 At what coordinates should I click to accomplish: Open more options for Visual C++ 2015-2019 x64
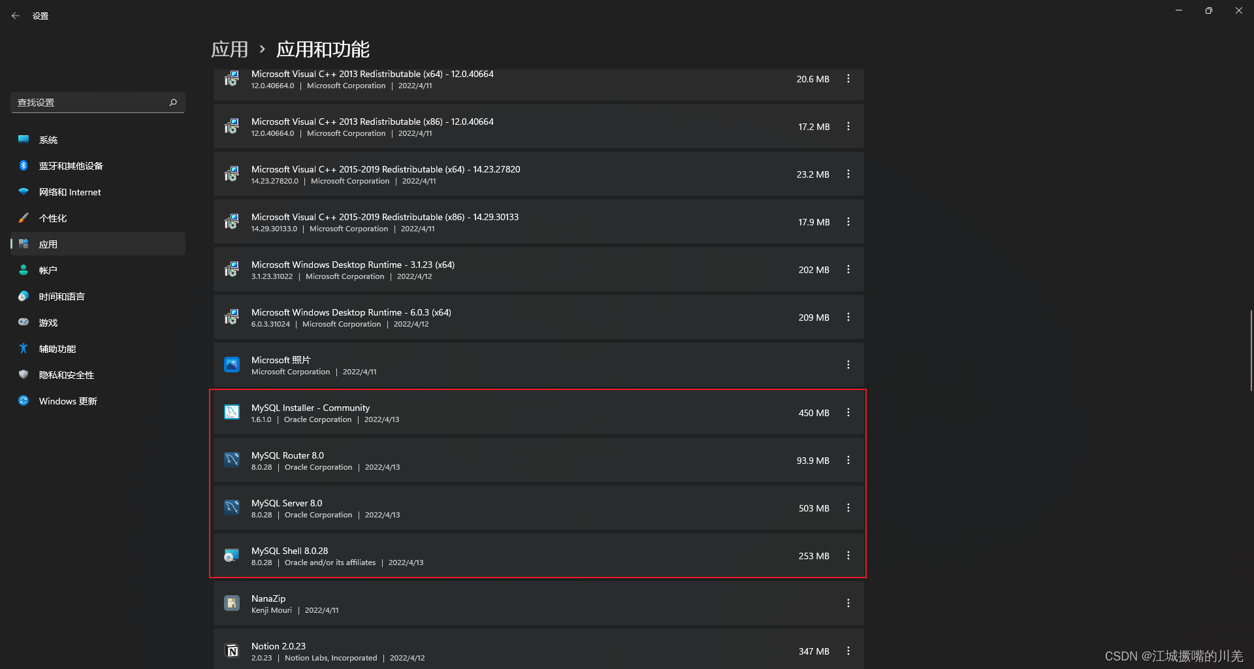coord(848,174)
